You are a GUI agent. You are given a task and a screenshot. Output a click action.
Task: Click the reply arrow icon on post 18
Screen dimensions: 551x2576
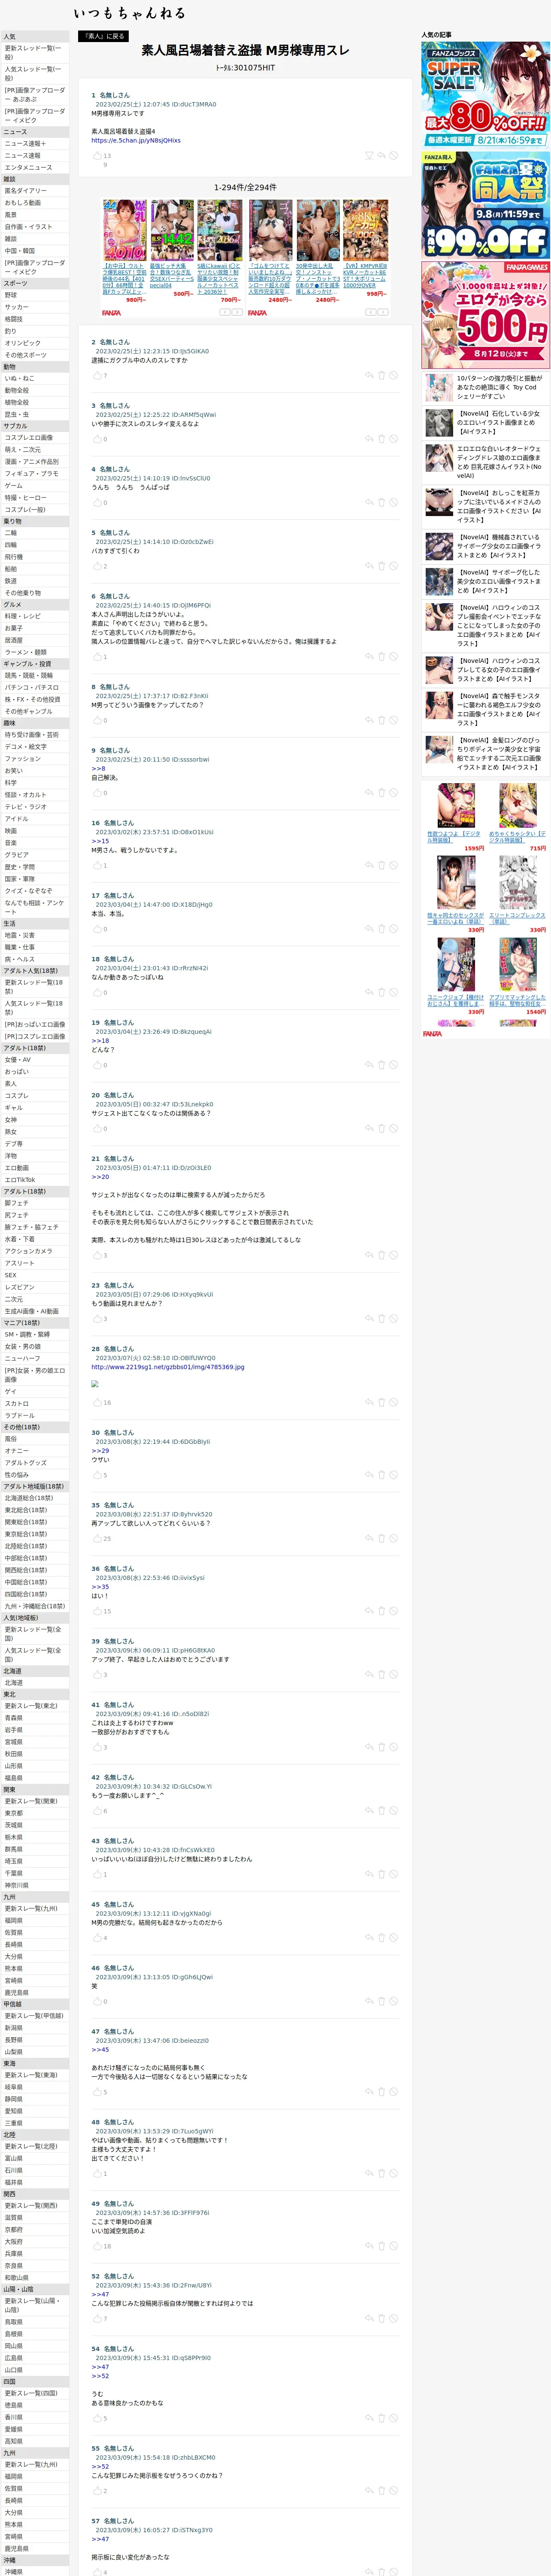click(369, 993)
